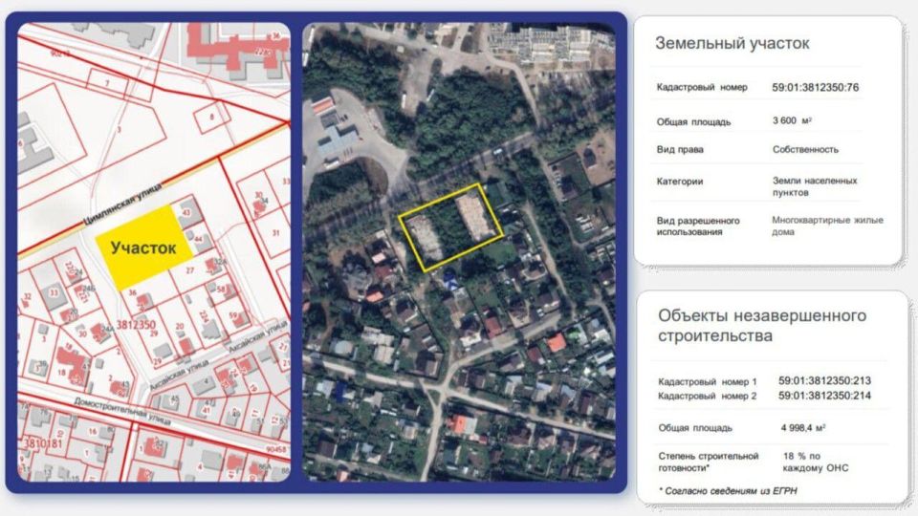918x516 pixels.
Task: Select the Земли населенных пунктов category value
Action: coord(814,185)
